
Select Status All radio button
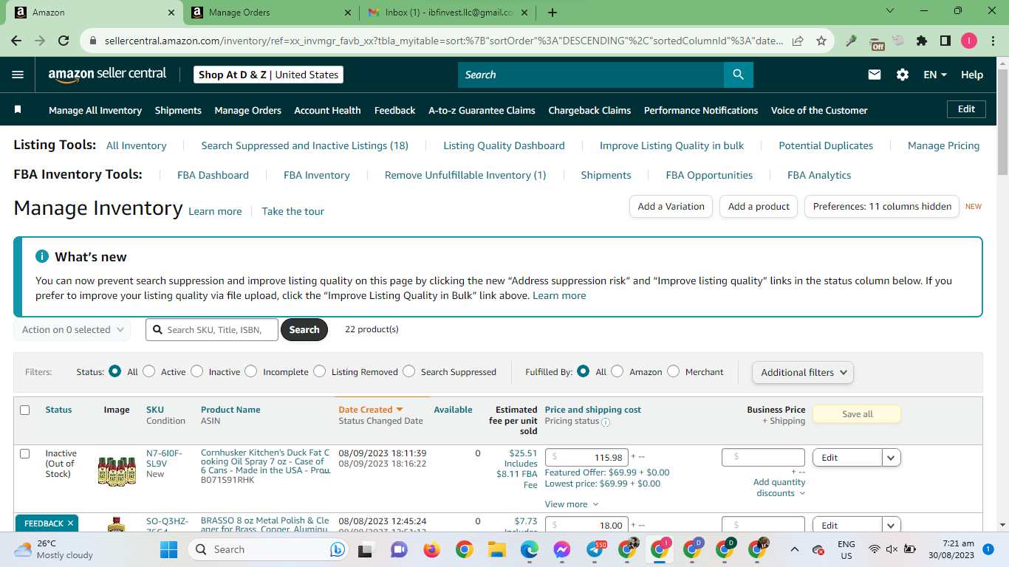click(x=114, y=371)
